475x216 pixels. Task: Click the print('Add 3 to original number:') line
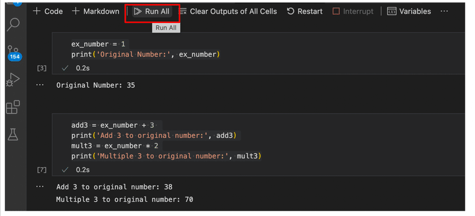point(154,136)
